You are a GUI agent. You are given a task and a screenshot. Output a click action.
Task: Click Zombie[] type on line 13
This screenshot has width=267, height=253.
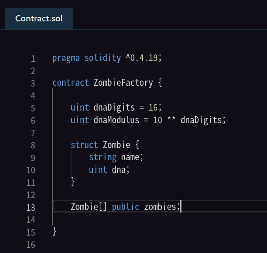coord(89,206)
